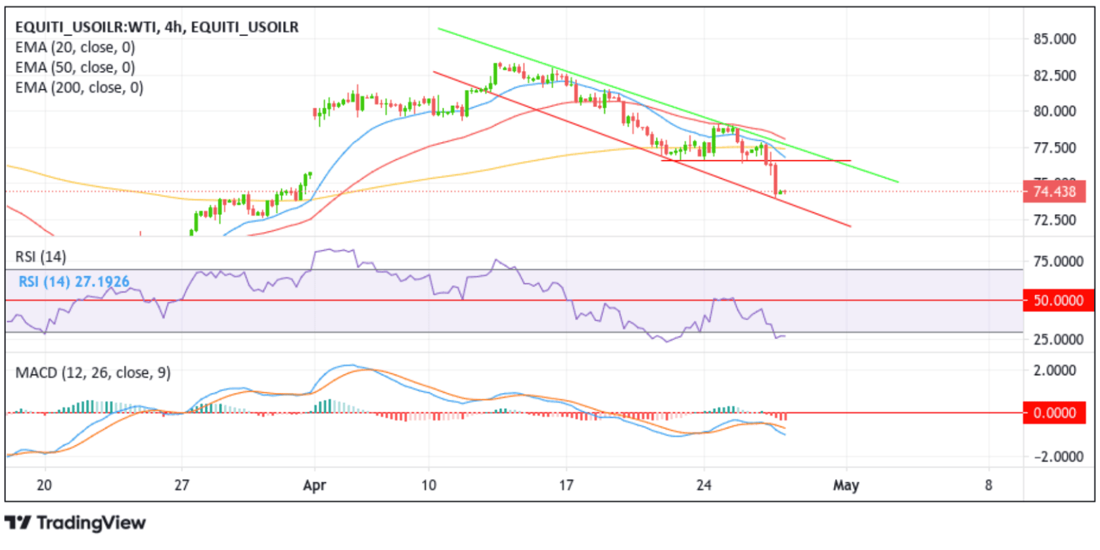Click the RSI (14) pane label
The width and height of the screenshot is (1100, 550).
tap(41, 256)
